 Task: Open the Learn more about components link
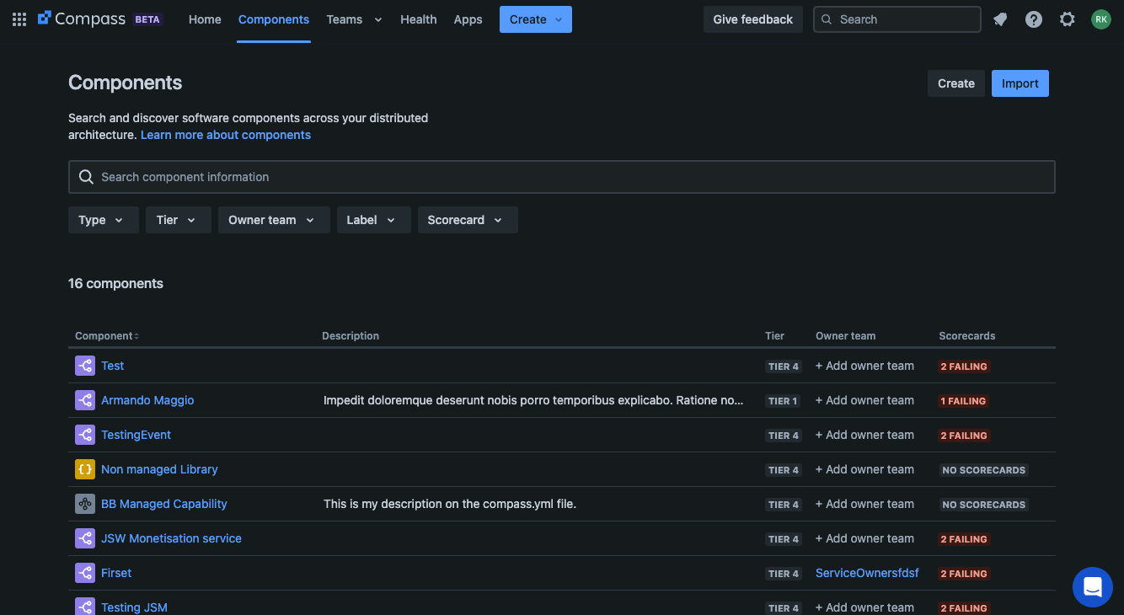225,134
